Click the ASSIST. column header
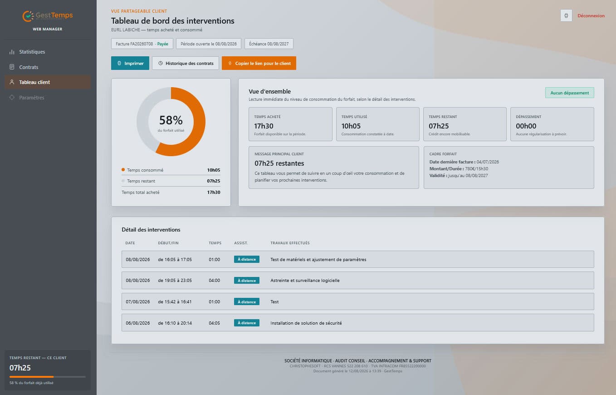This screenshot has height=395, width=616. click(x=241, y=243)
